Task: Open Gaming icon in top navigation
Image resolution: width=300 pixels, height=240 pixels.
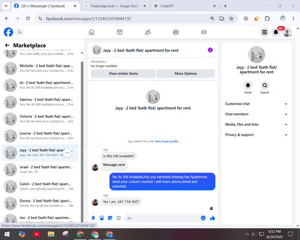Action: (x=204, y=32)
